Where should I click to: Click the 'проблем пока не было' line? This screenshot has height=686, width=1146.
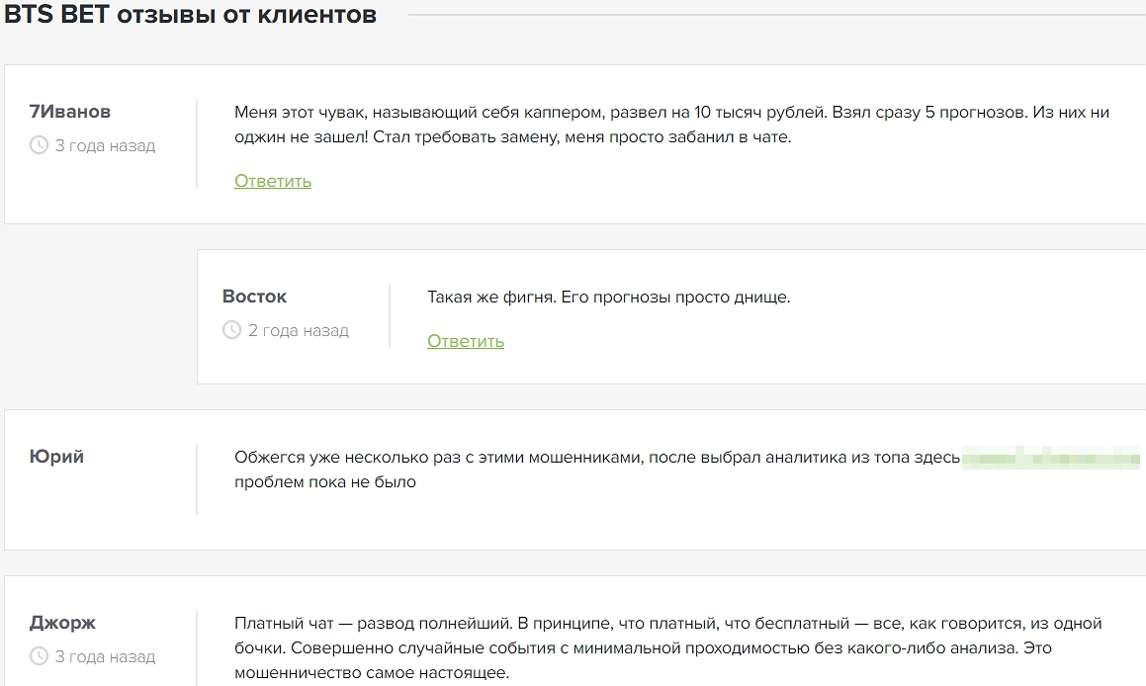tap(325, 482)
